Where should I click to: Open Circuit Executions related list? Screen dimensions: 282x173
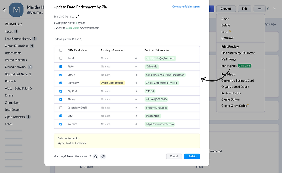[17, 46]
